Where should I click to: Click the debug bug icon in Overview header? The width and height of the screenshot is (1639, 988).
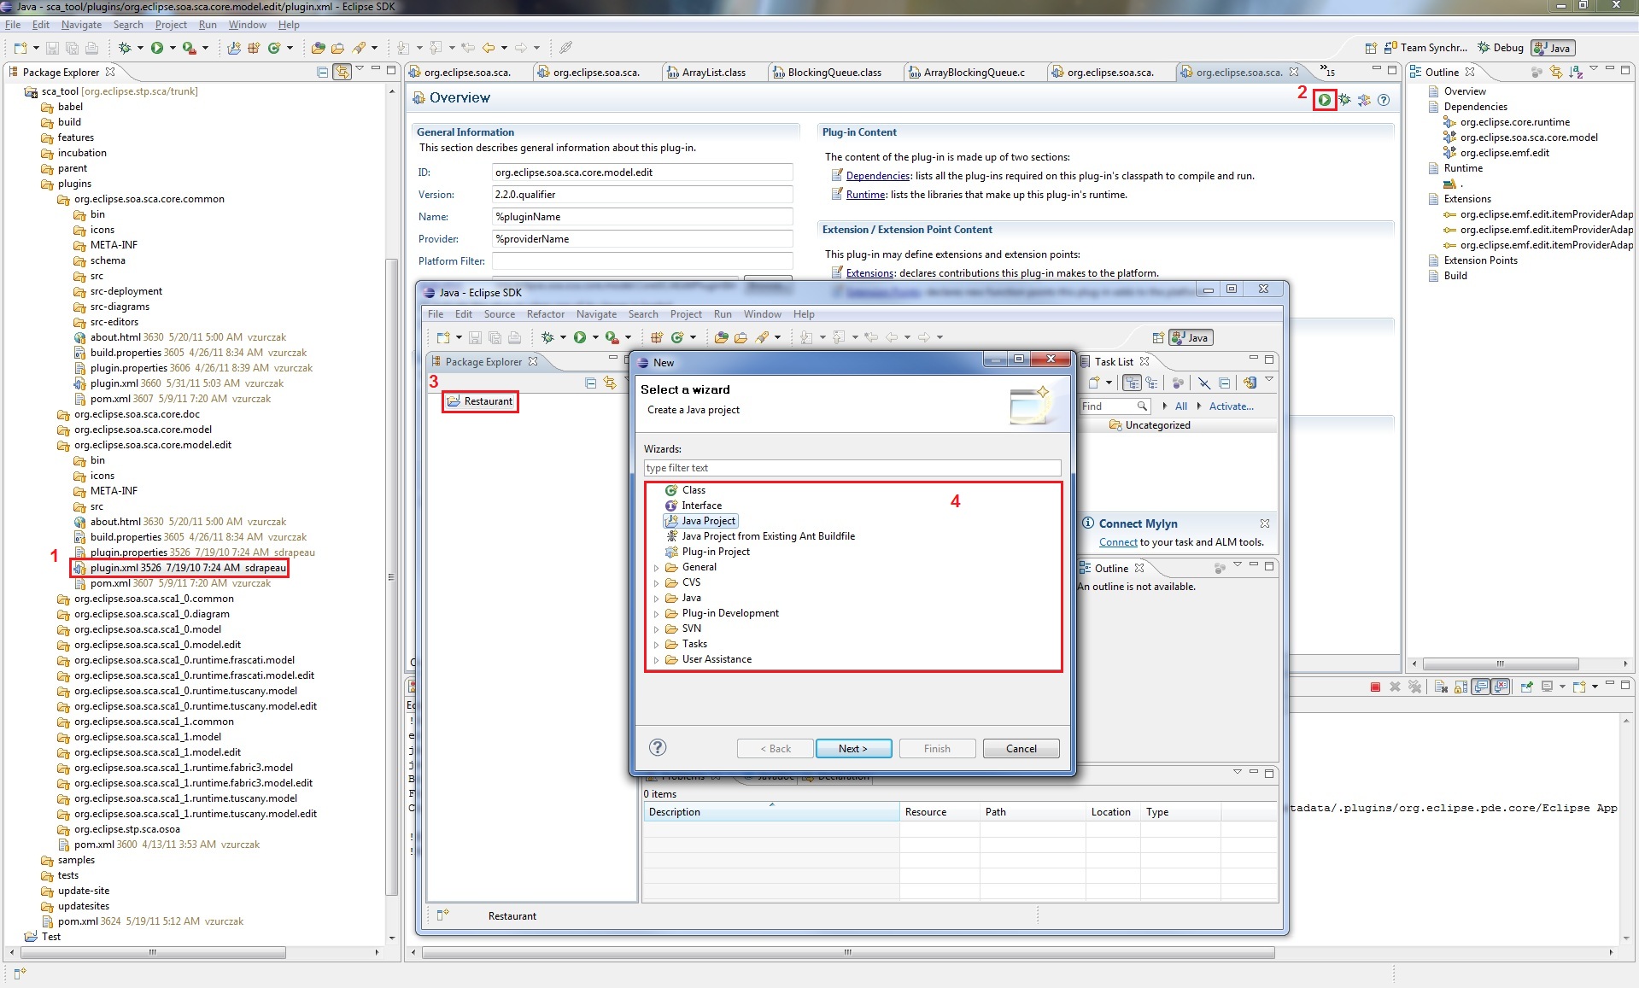pyautogui.click(x=1345, y=100)
